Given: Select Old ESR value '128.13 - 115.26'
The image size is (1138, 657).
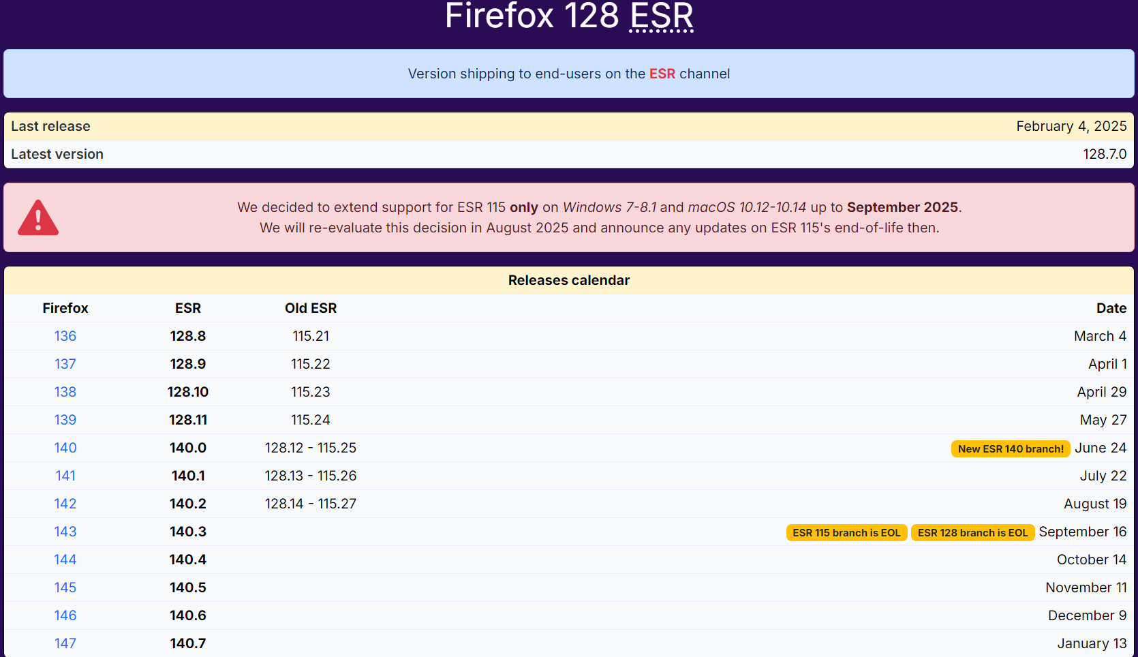Looking at the screenshot, I should pos(311,476).
